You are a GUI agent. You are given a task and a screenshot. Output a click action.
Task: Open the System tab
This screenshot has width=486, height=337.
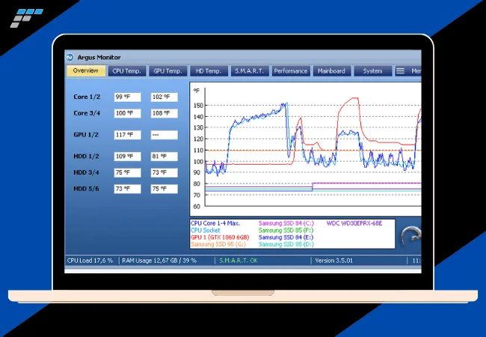pyautogui.click(x=372, y=71)
